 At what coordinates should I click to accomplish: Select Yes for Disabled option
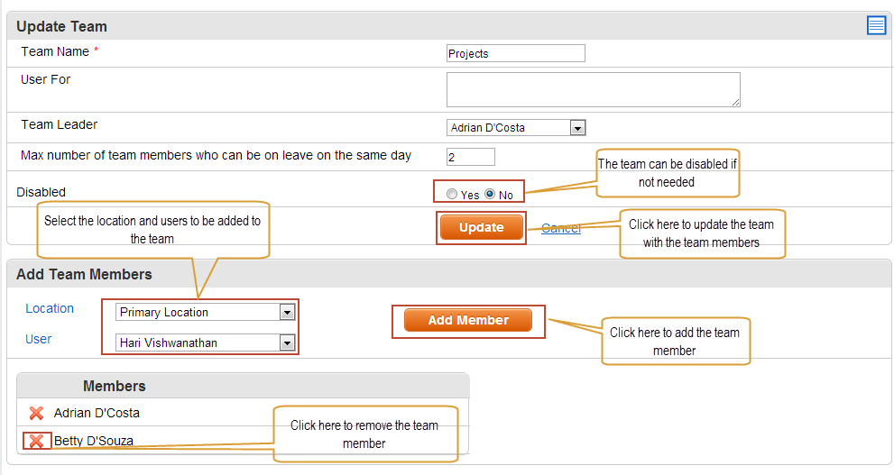point(452,194)
